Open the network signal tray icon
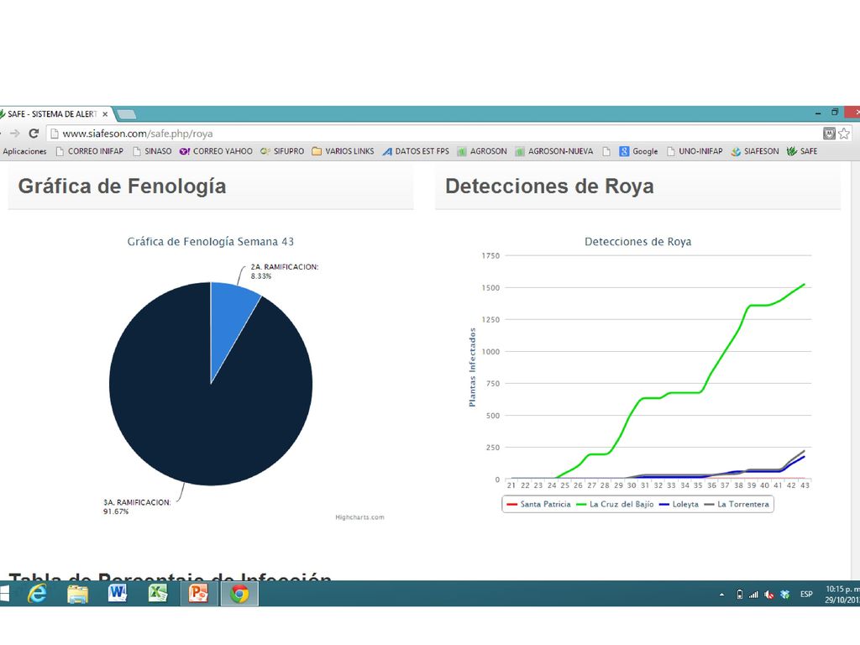Image resolution: width=860 pixels, height=645 pixels. pyautogui.click(x=754, y=594)
